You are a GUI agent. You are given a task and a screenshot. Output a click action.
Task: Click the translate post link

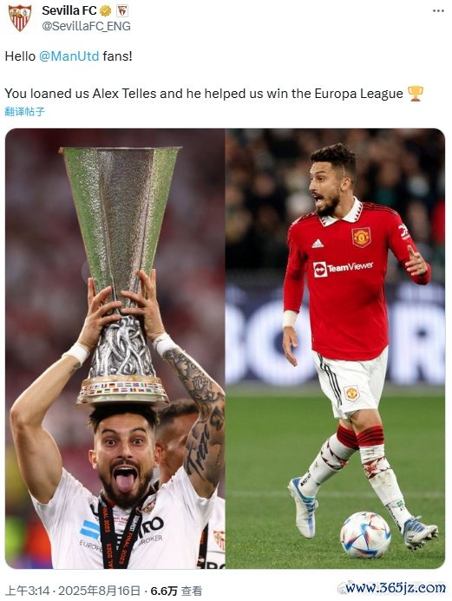pos(24,112)
